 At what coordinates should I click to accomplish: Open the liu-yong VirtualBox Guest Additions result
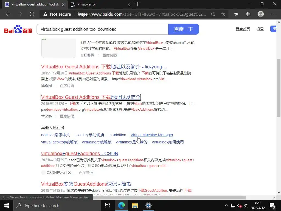click(103, 67)
